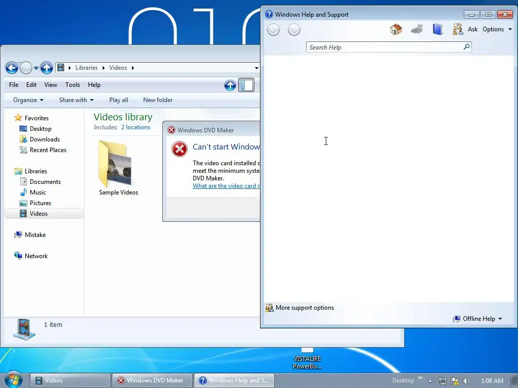Viewport: 518px width, 388px height.
Task: Open the View menu in Explorer
Action: coord(51,85)
